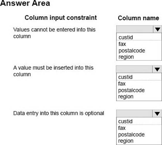Pick postalcode in the third dropdown list
Image resolution: width=162 pixels, height=145 pixels.
click(x=131, y=135)
